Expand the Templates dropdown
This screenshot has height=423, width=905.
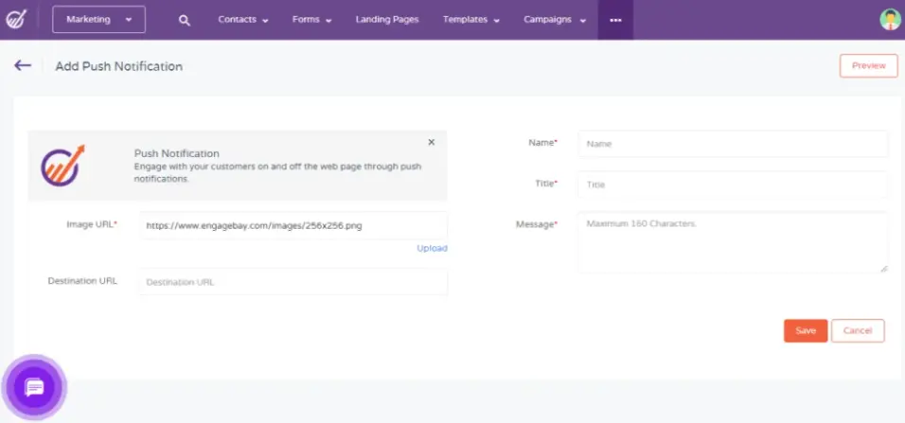470,20
